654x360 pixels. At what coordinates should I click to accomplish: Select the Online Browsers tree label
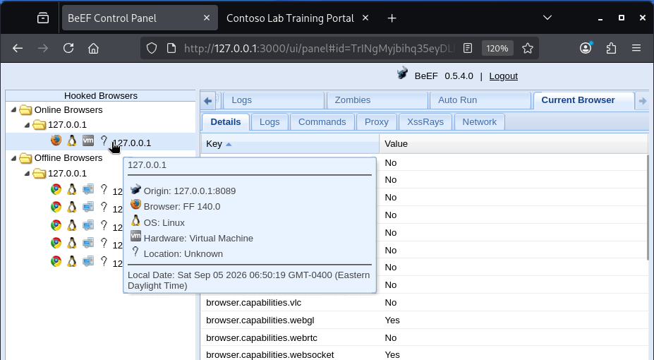click(68, 110)
